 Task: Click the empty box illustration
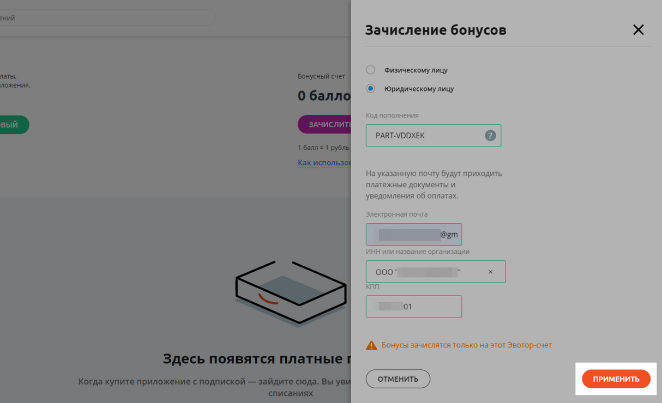(291, 293)
